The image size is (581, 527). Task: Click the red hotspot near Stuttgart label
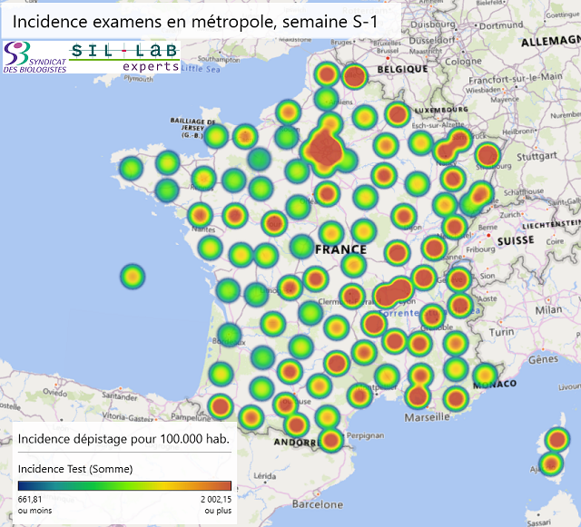click(x=488, y=155)
